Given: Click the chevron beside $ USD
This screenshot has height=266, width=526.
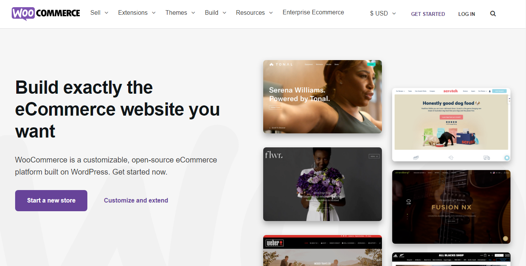Looking at the screenshot, I should coord(394,14).
